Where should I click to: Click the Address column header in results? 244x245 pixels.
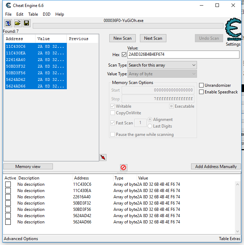point(19,39)
